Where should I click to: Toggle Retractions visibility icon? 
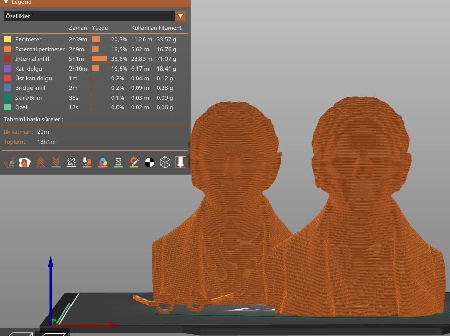(40, 162)
